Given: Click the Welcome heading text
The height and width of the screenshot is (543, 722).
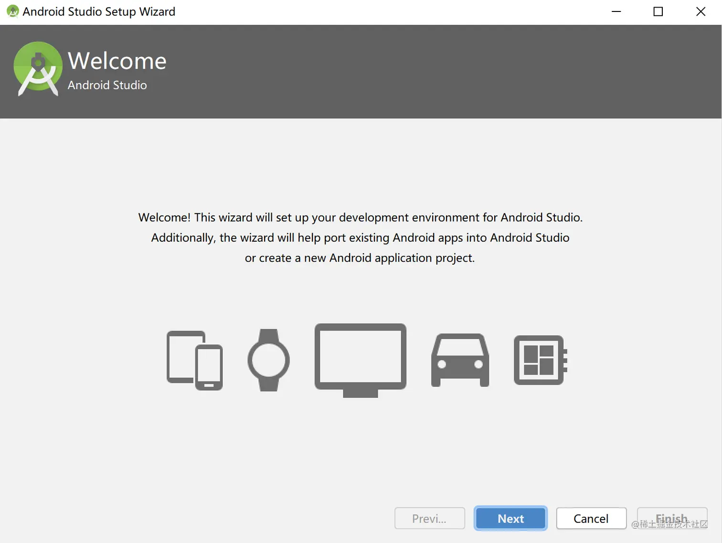Looking at the screenshot, I should (x=117, y=61).
